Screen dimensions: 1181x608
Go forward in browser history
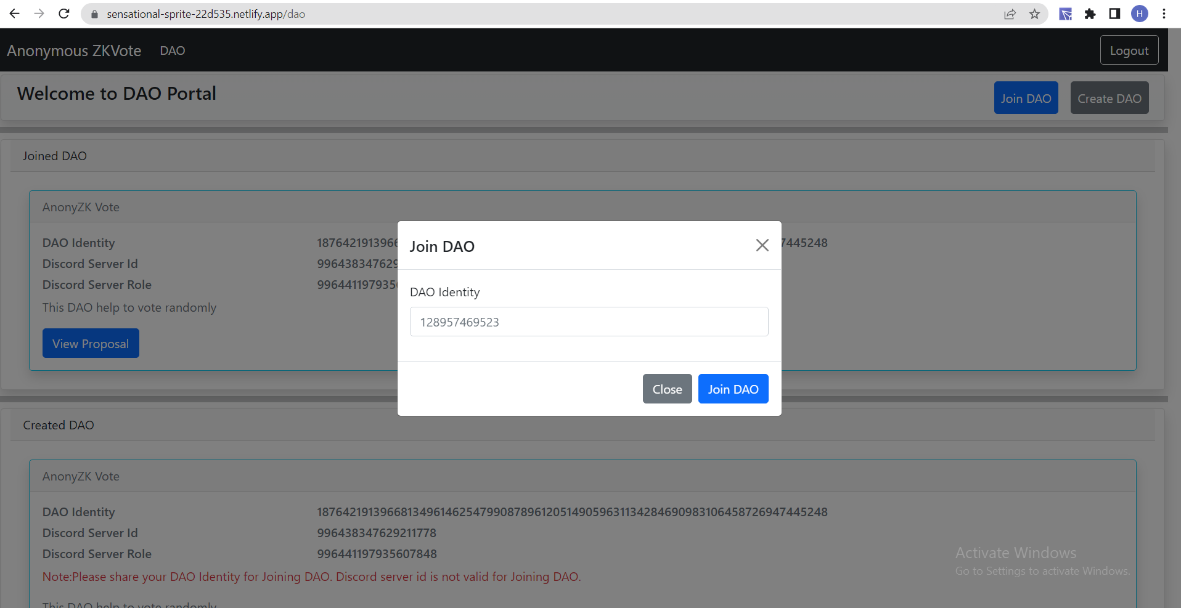[x=39, y=14]
